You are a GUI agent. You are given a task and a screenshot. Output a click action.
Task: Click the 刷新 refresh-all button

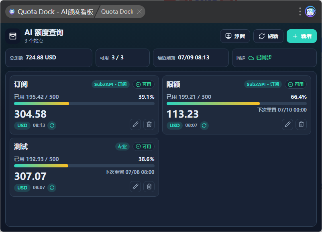coord(268,36)
